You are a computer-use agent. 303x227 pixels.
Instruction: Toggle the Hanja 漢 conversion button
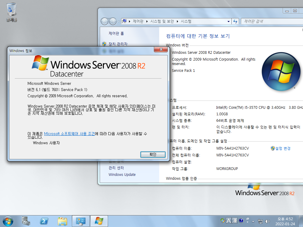tap(235, 220)
